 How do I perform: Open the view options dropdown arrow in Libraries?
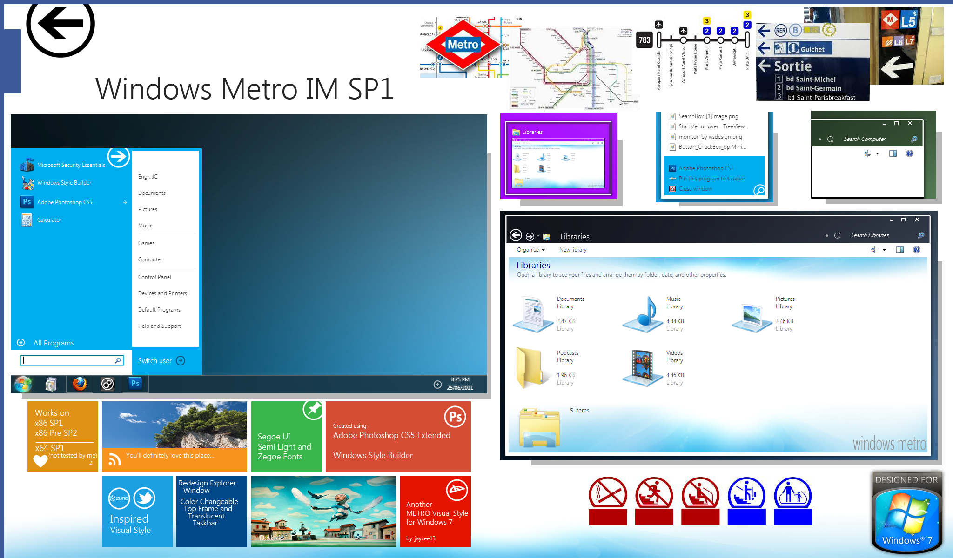click(884, 250)
